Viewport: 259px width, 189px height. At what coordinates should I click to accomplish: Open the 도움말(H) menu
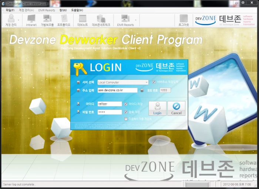click(77, 10)
